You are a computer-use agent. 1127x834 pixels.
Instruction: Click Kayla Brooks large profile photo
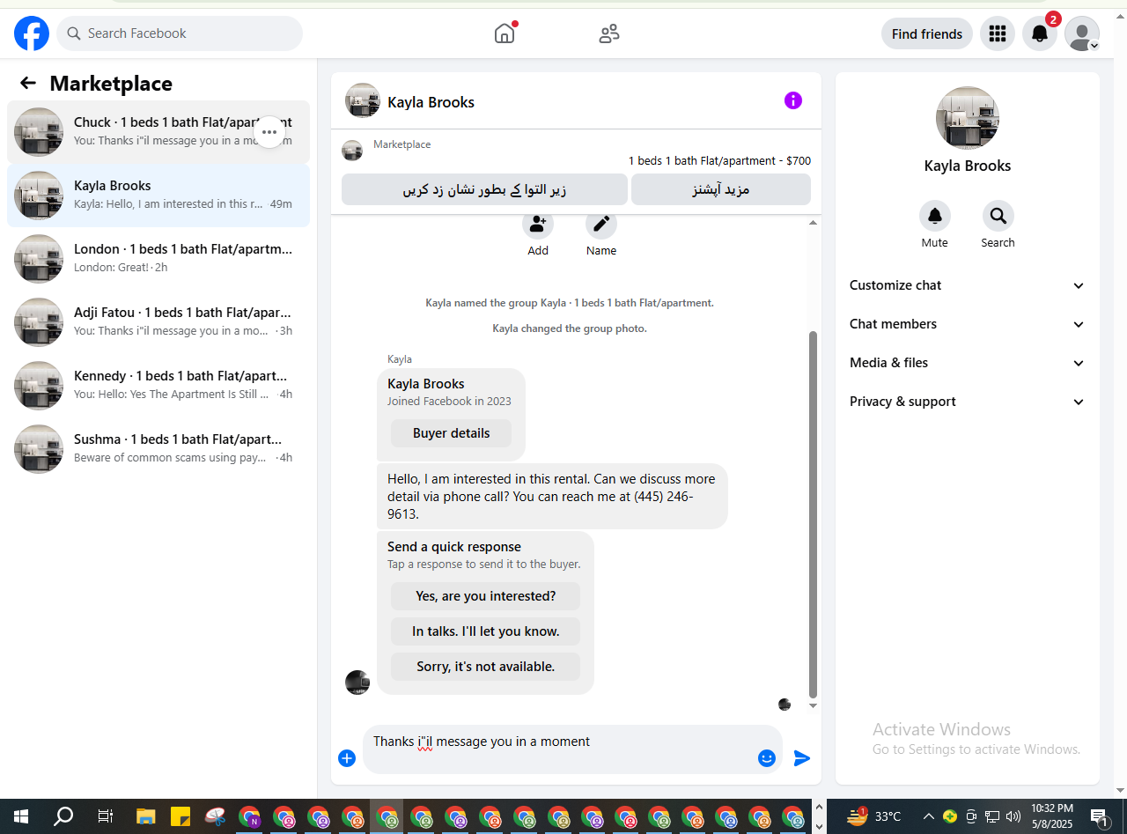tap(968, 118)
